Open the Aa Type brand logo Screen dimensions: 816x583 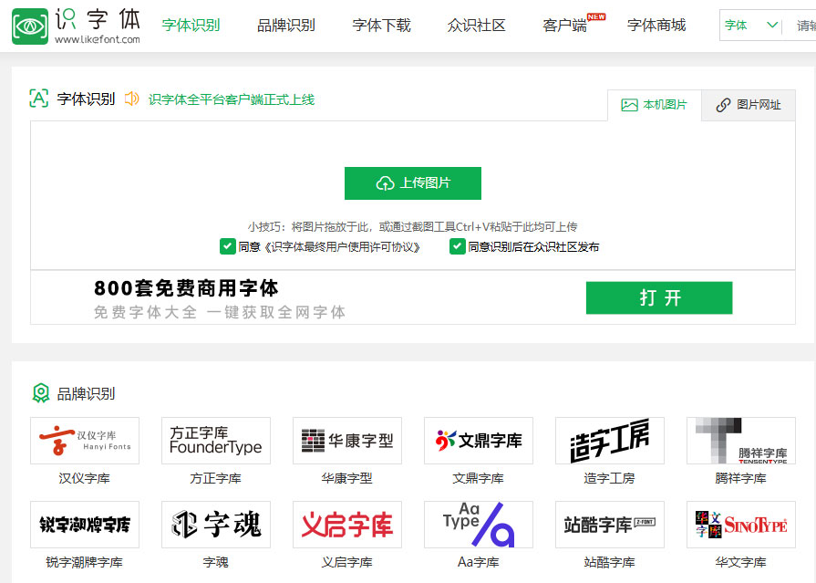point(479,525)
